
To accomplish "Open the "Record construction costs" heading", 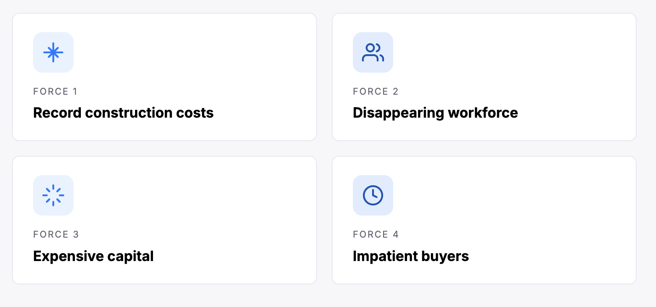I will [x=124, y=113].
